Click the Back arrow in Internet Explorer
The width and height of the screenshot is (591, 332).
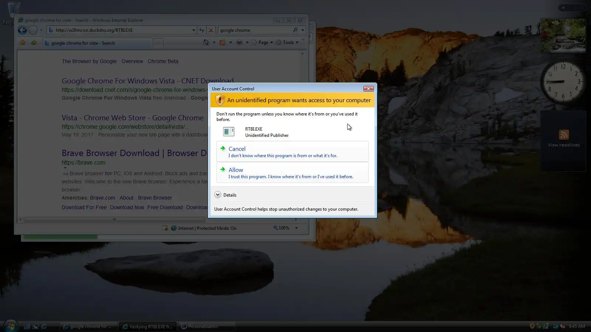pos(22,30)
